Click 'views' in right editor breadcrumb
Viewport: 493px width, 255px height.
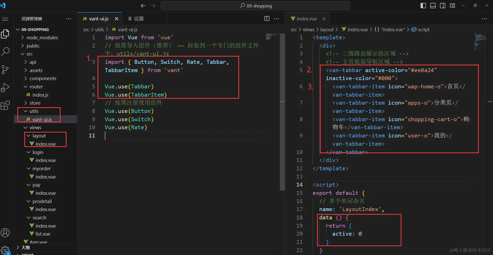308,29
